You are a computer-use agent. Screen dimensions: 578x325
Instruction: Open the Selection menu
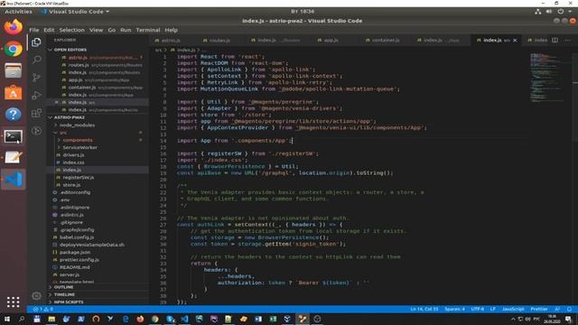click(x=72, y=30)
